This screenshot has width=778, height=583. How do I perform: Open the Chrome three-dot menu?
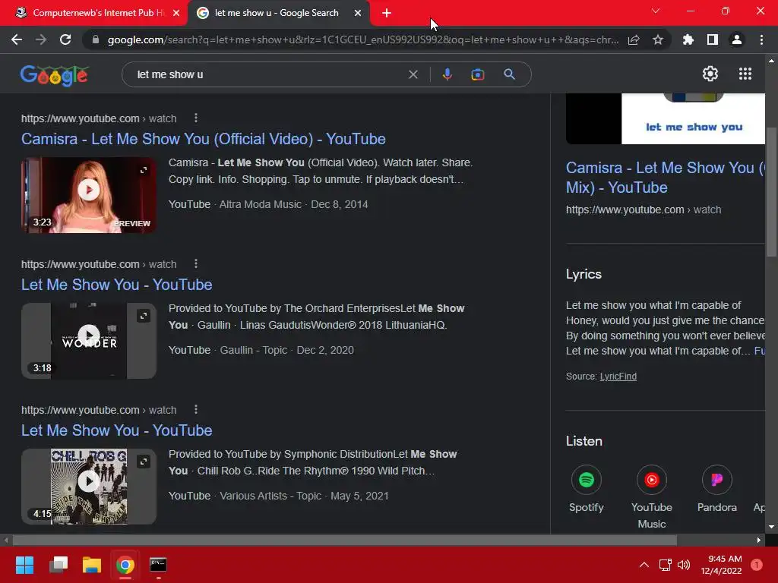click(761, 39)
